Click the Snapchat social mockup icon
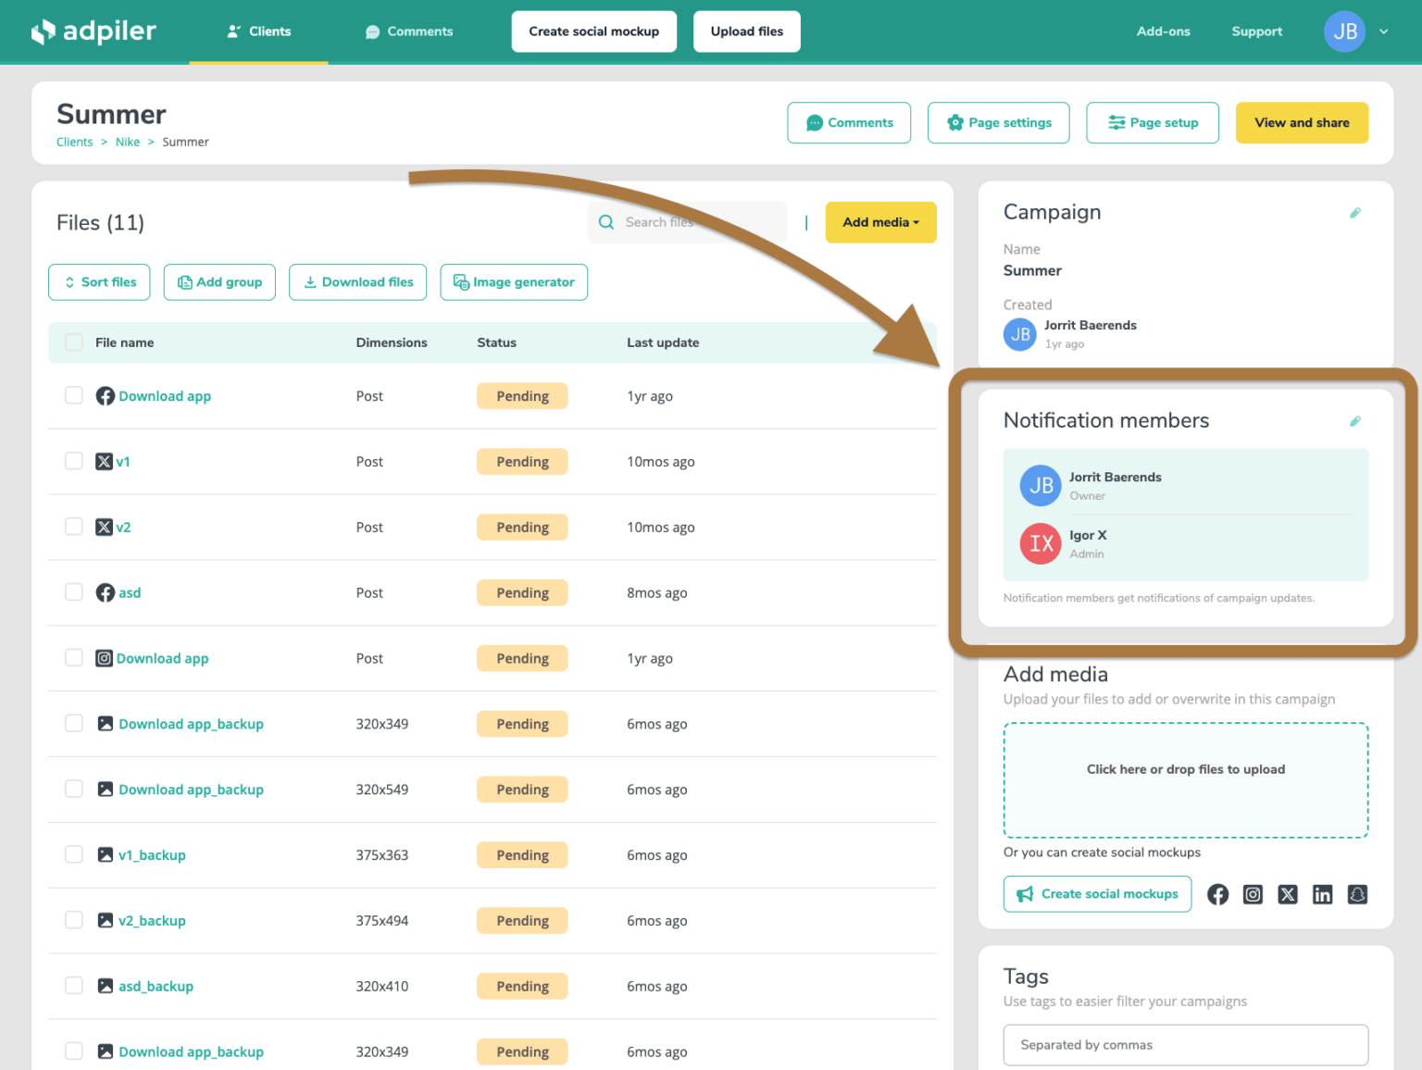The image size is (1422, 1070). click(x=1357, y=894)
